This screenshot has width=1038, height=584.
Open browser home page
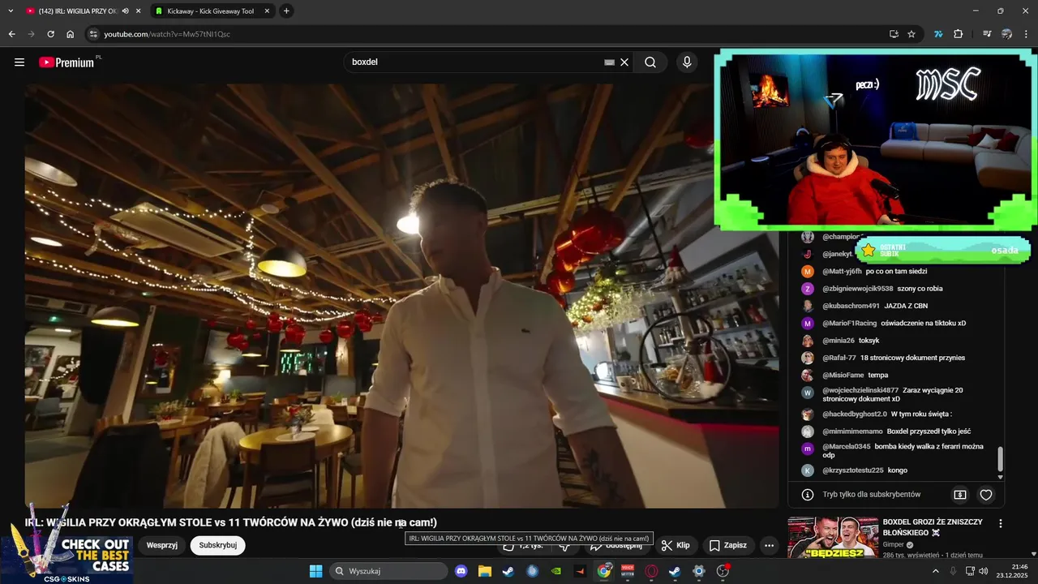click(x=70, y=34)
